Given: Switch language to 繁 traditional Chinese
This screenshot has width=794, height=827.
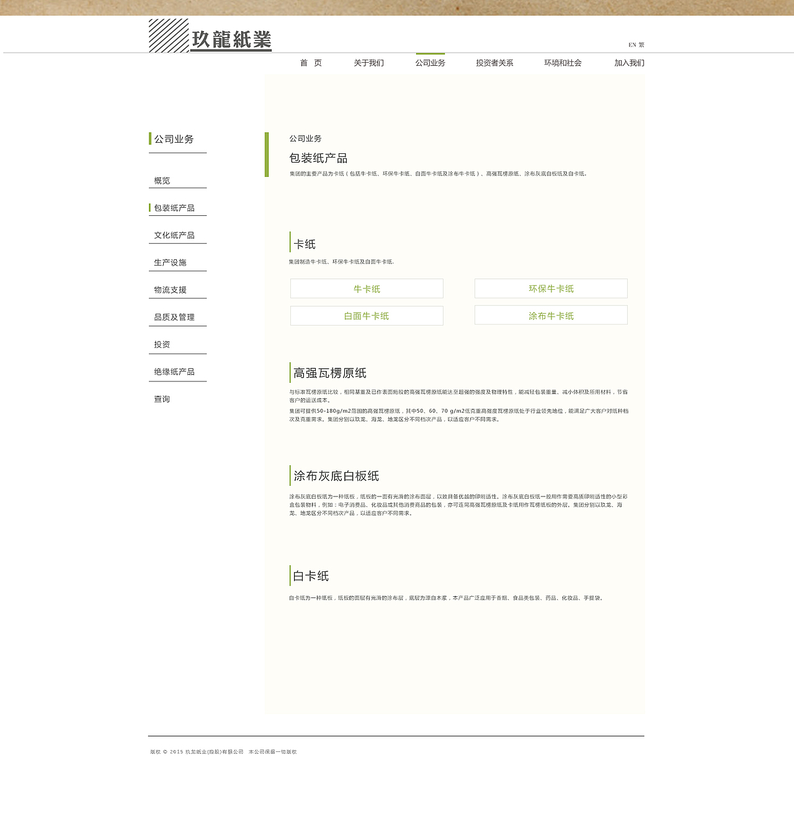Looking at the screenshot, I should coord(641,45).
